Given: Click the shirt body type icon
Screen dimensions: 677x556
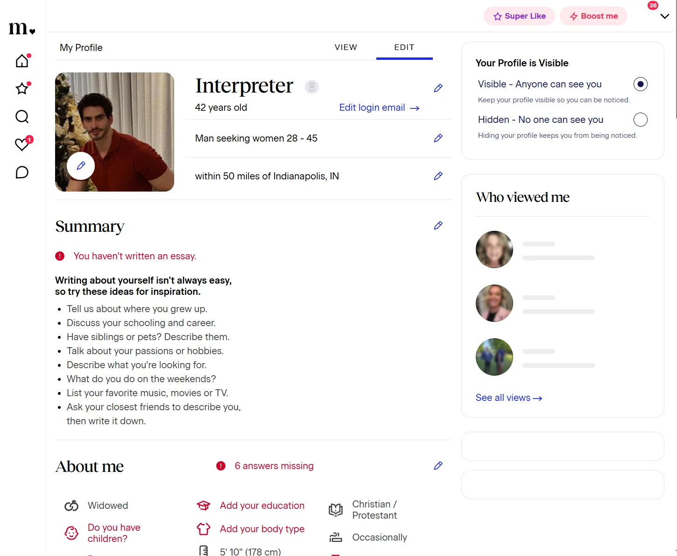Looking at the screenshot, I should 204,529.
